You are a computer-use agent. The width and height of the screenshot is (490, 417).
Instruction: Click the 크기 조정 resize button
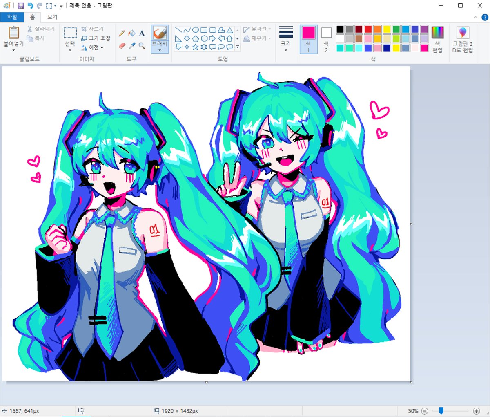point(96,38)
